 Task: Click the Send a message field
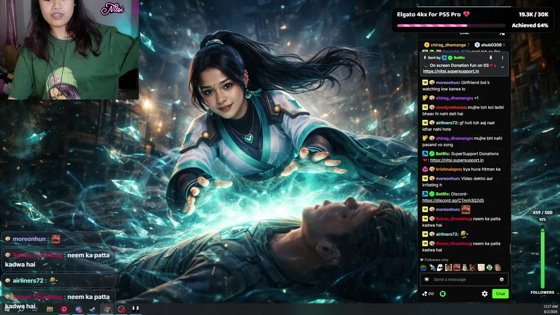tap(463, 280)
